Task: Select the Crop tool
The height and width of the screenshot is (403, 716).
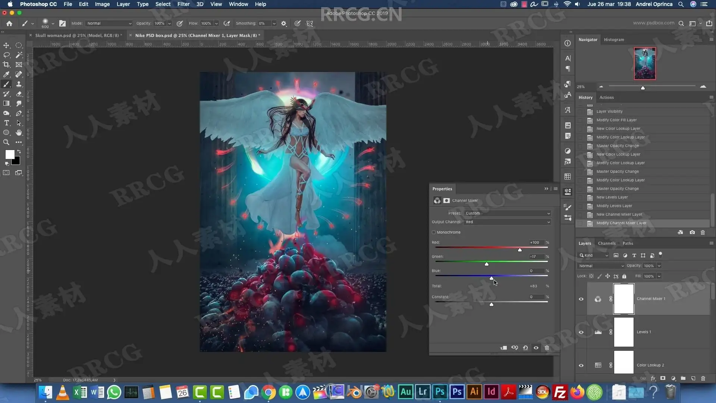Action: pos(6,65)
